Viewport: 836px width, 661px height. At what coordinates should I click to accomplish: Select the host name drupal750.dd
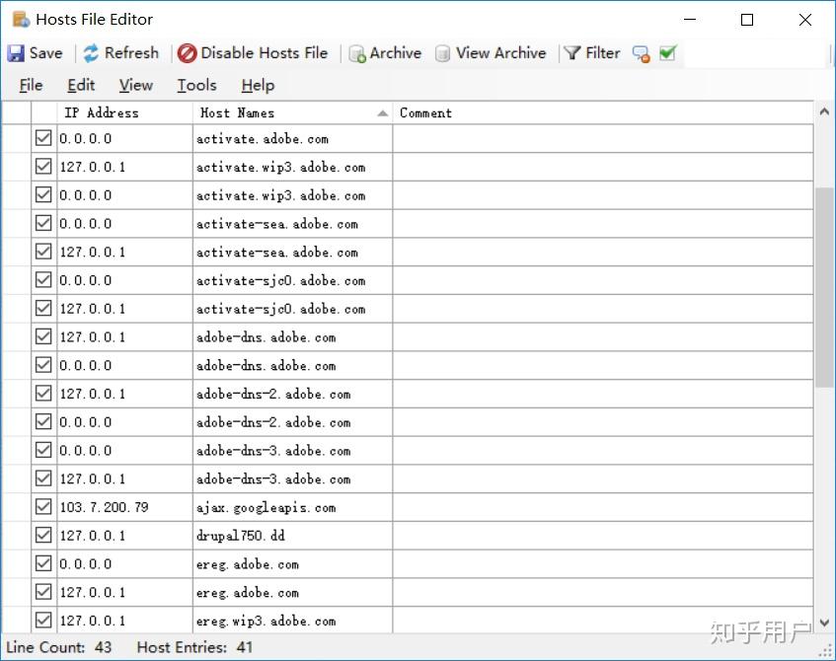click(x=293, y=535)
